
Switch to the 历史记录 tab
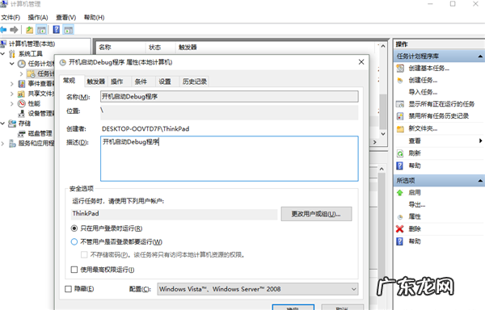point(195,82)
